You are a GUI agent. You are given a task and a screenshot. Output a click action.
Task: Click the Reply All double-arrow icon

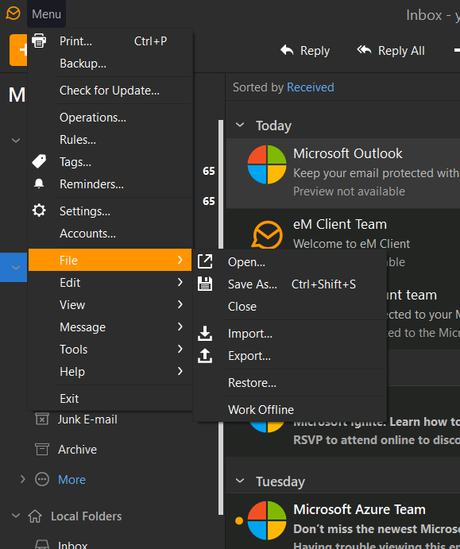pyautogui.click(x=364, y=50)
